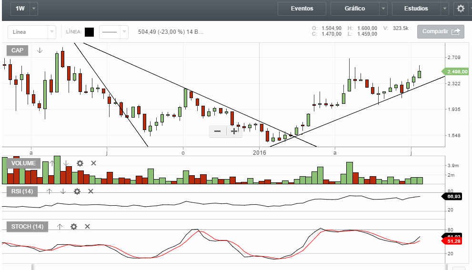Zoom out chart with minus button
472x270 pixels.
click(217, 131)
